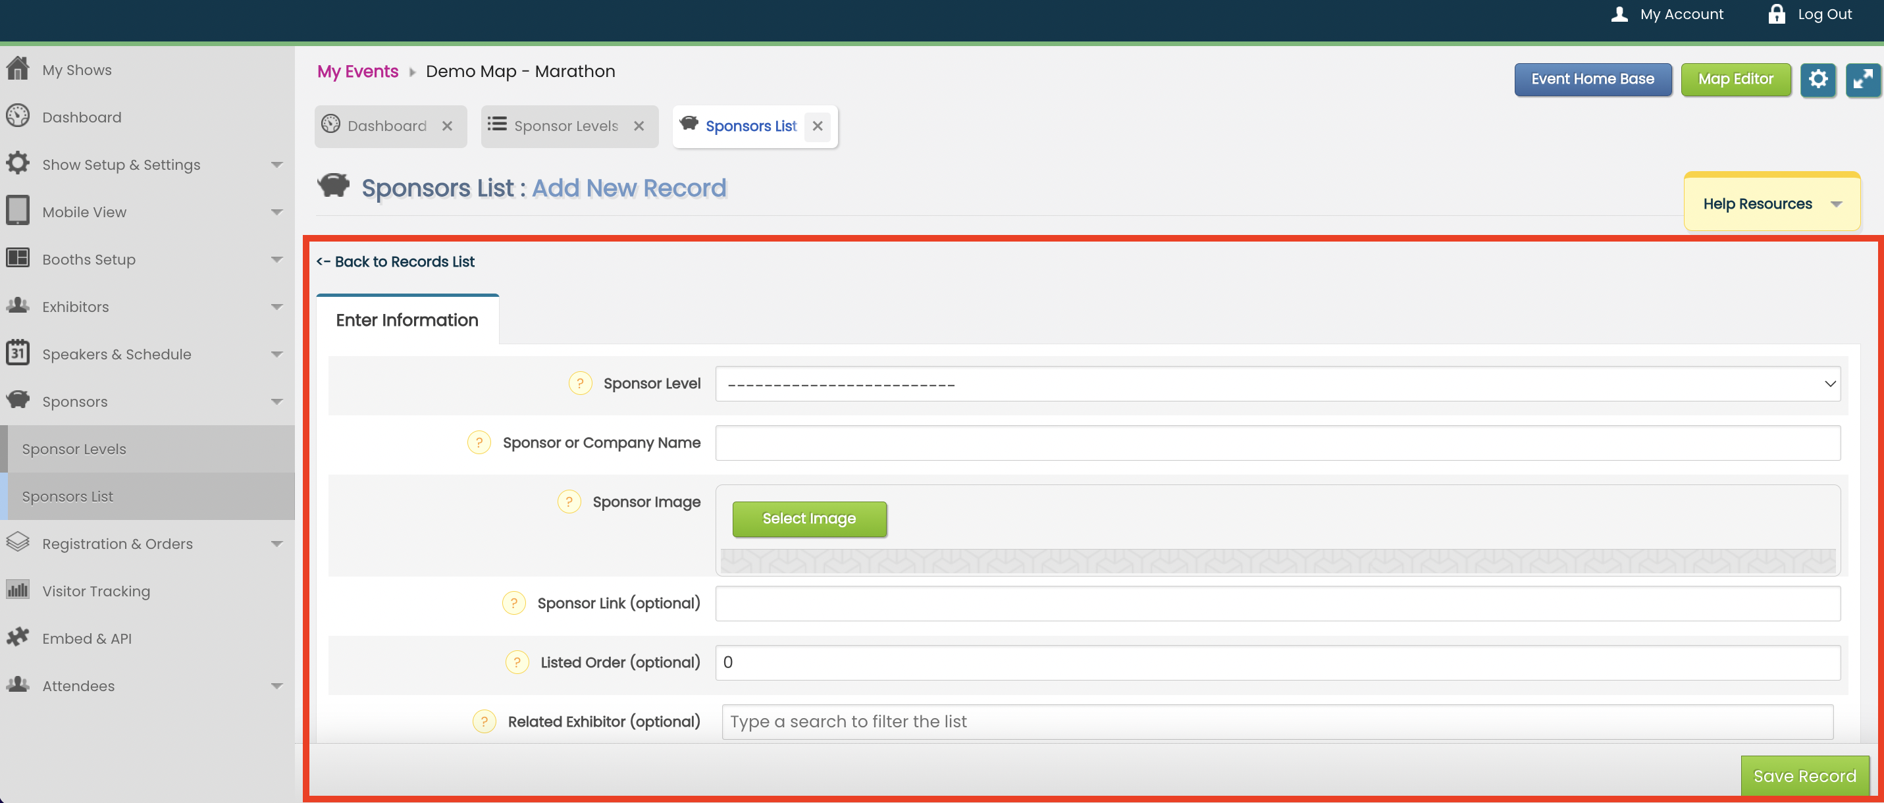Click the Embed & API puzzle icon
This screenshot has width=1884, height=803.
tap(18, 637)
